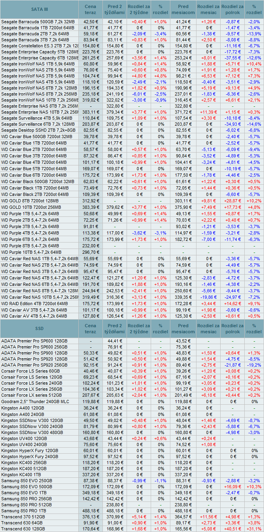
Task: Click Kingston A400 120GB product name
Action: click(x=23, y=408)
